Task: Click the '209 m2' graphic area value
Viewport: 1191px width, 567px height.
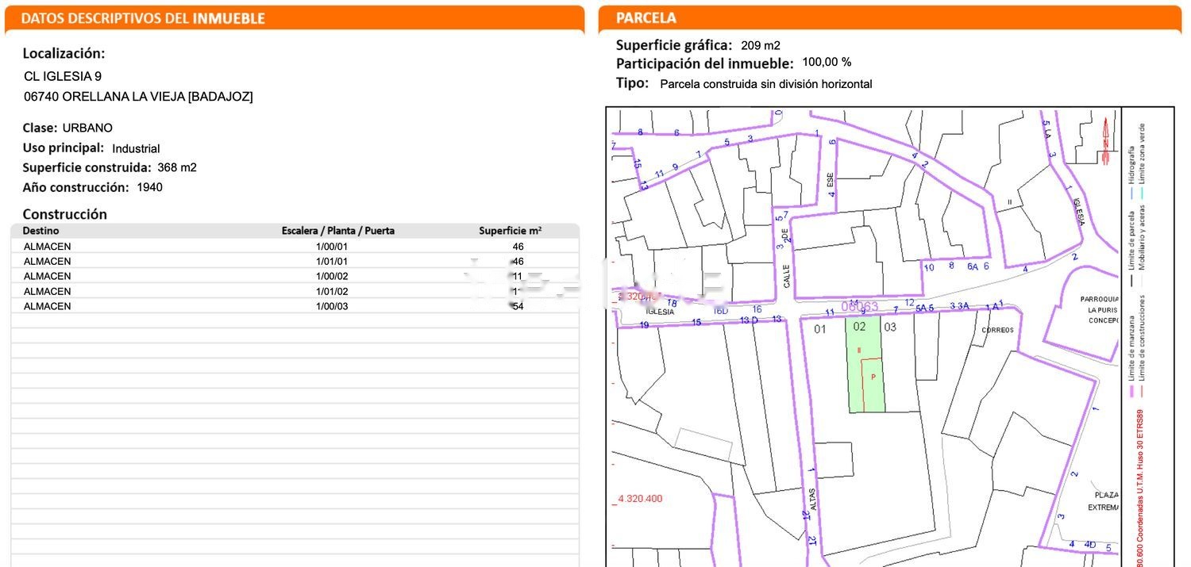Action: (x=761, y=45)
